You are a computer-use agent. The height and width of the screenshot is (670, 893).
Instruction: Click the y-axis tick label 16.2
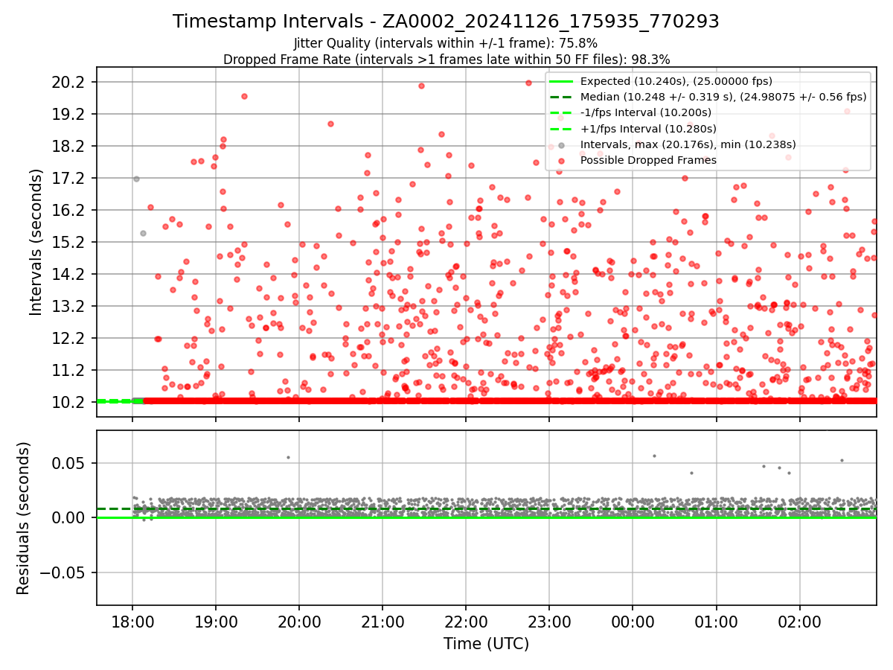(x=68, y=210)
